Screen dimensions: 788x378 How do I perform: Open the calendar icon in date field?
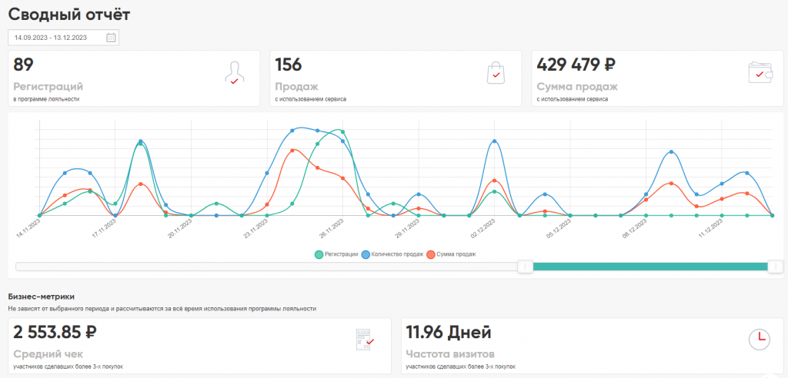[x=111, y=38]
